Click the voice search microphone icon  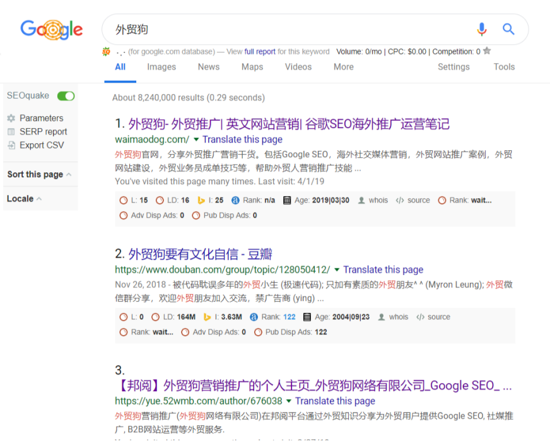point(482,29)
